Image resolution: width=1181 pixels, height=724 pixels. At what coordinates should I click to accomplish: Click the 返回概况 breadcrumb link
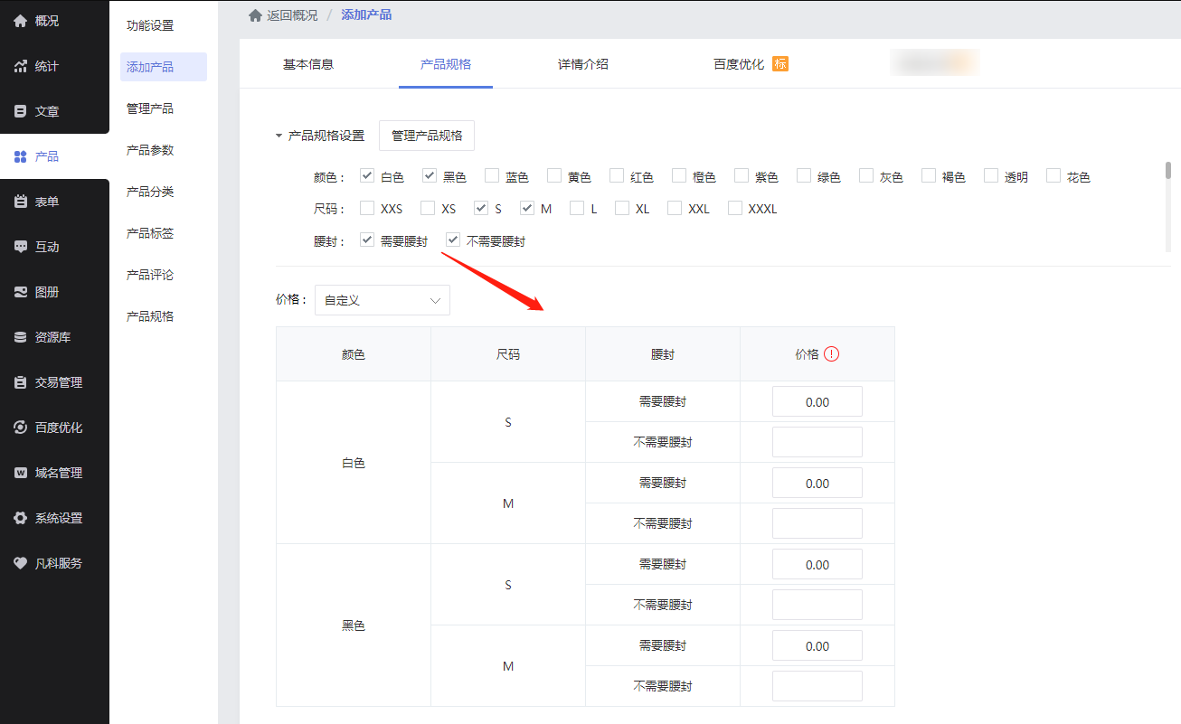point(292,15)
